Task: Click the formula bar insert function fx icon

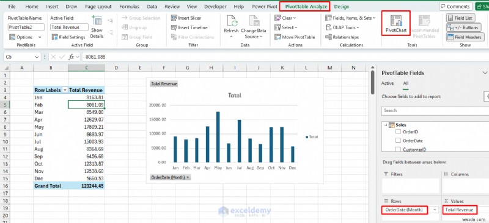Action: point(72,57)
